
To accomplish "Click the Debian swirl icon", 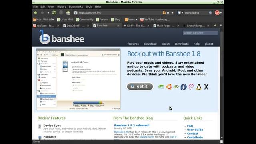I will [191, 87].
